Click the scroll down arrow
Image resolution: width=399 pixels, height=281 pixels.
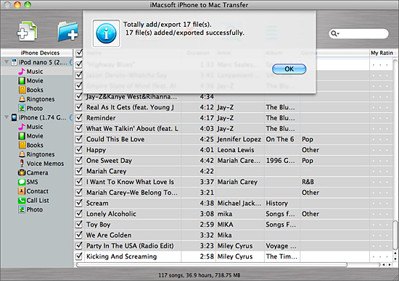point(395,259)
